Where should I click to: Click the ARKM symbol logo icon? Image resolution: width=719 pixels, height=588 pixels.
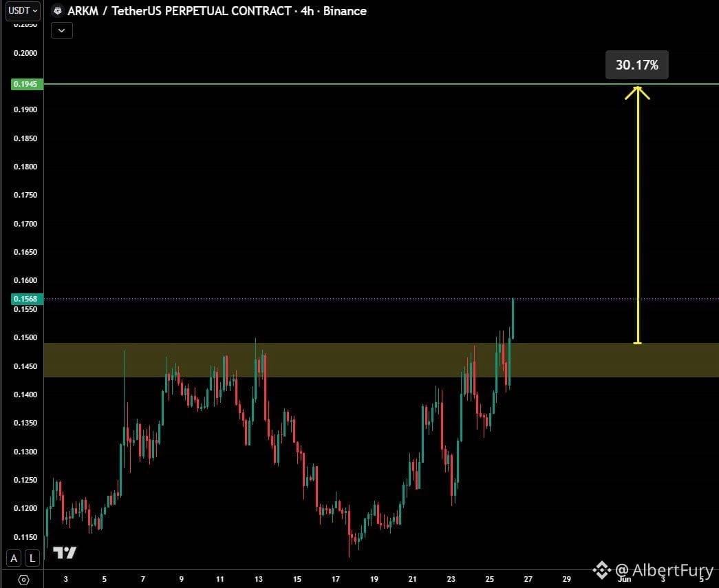[58, 10]
